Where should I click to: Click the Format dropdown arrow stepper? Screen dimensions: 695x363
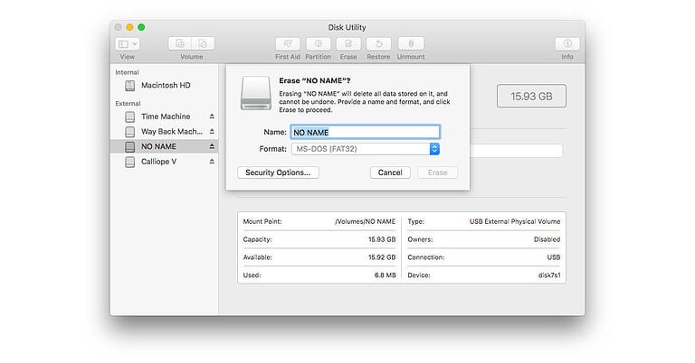click(434, 149)
